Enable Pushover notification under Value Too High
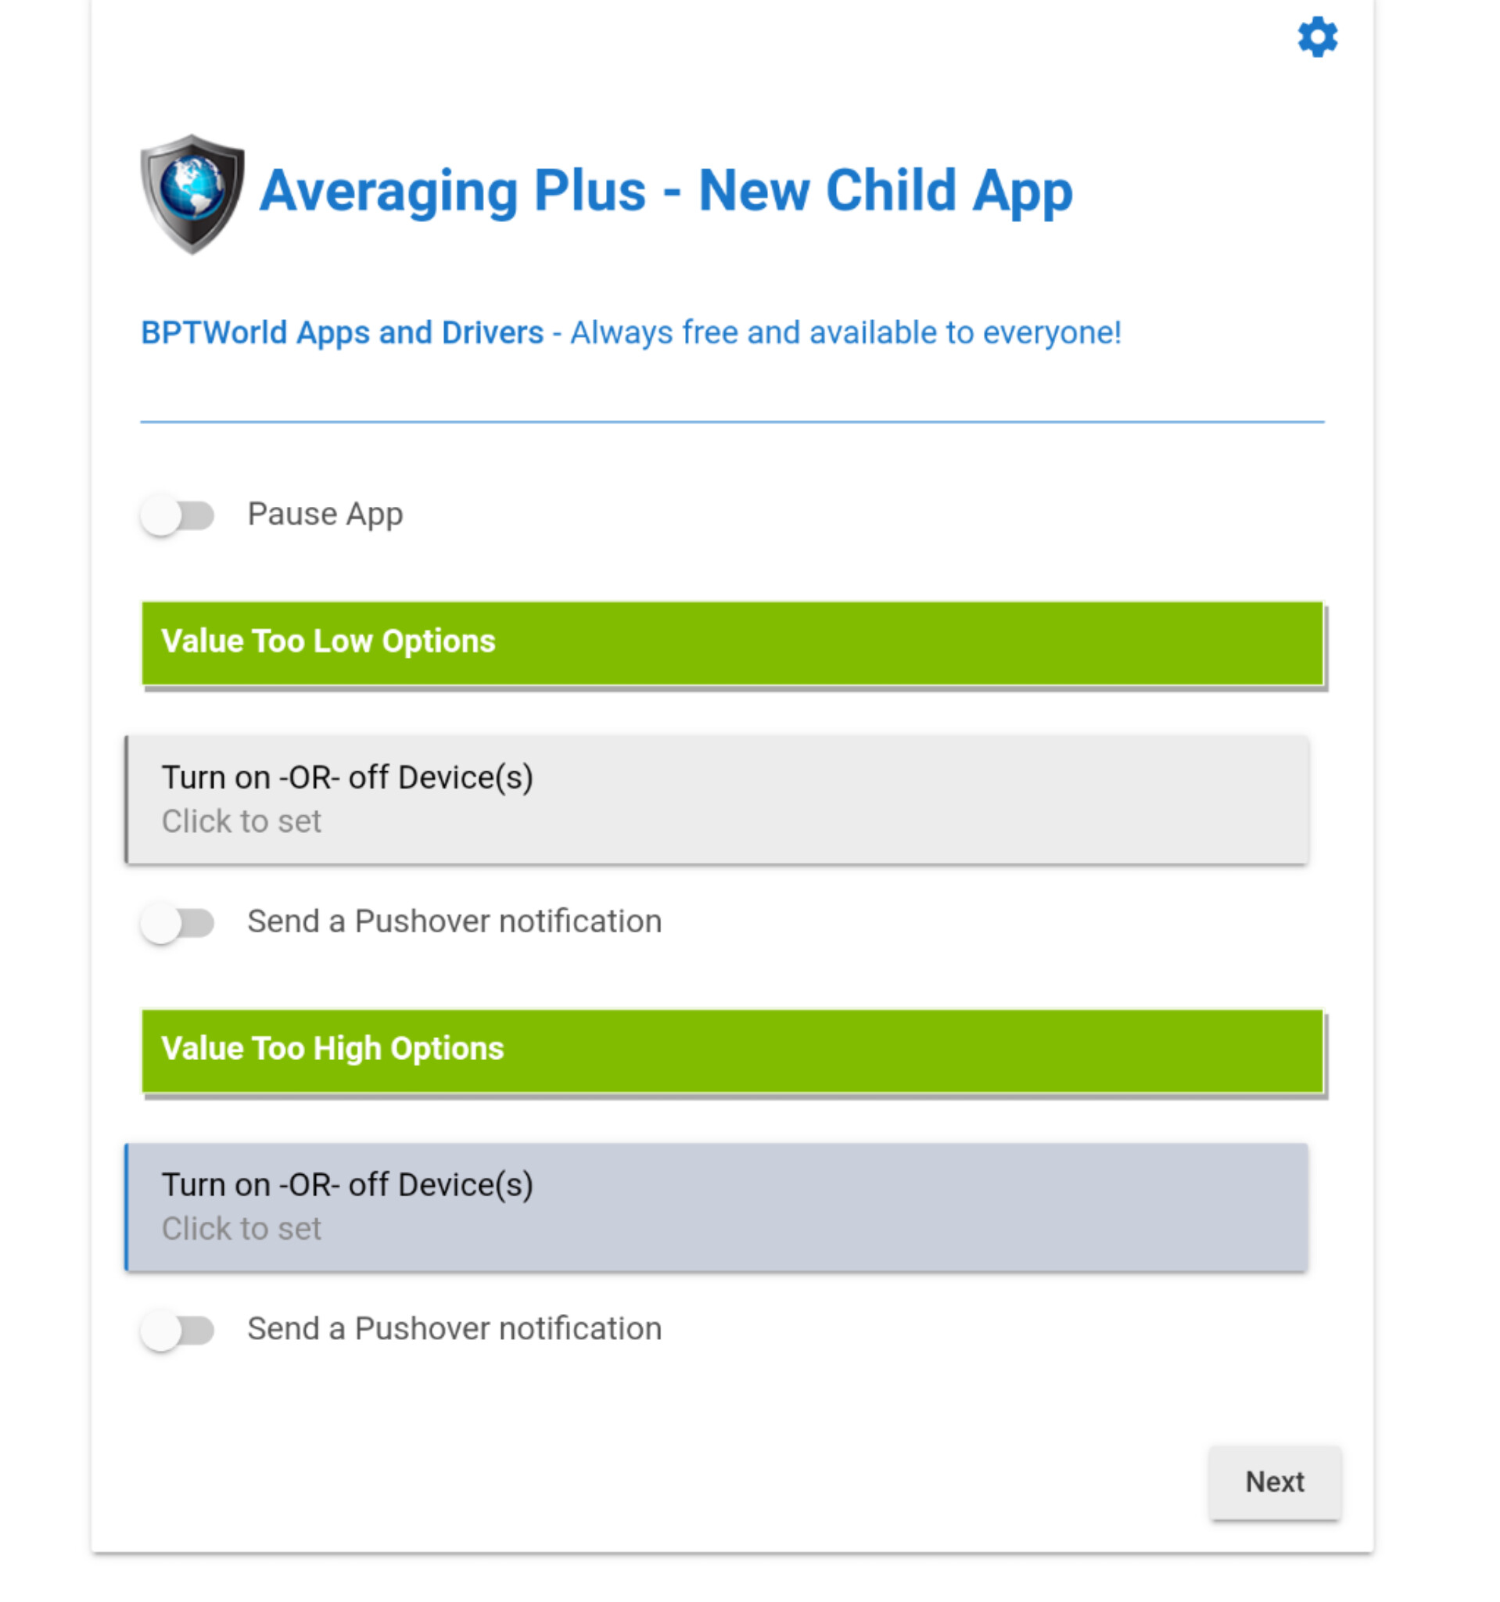The height and width of the screenshot is (1602, 1500). (178, 1330)
